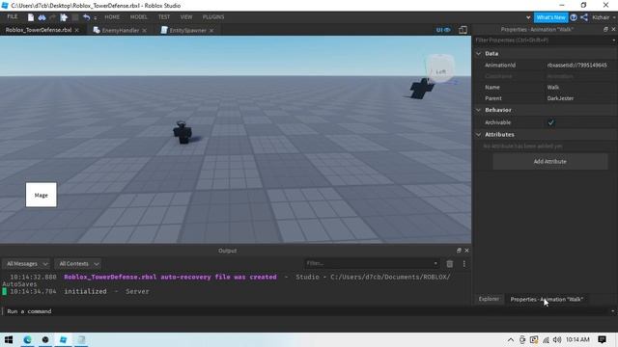Switch to the MODEL ribbon tab
Screen dimensions: 618x347
click(x=139, y=17)
